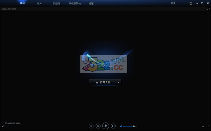
Task: Expand the 打开文件 dropdown arrow
Action: [119, 82]
